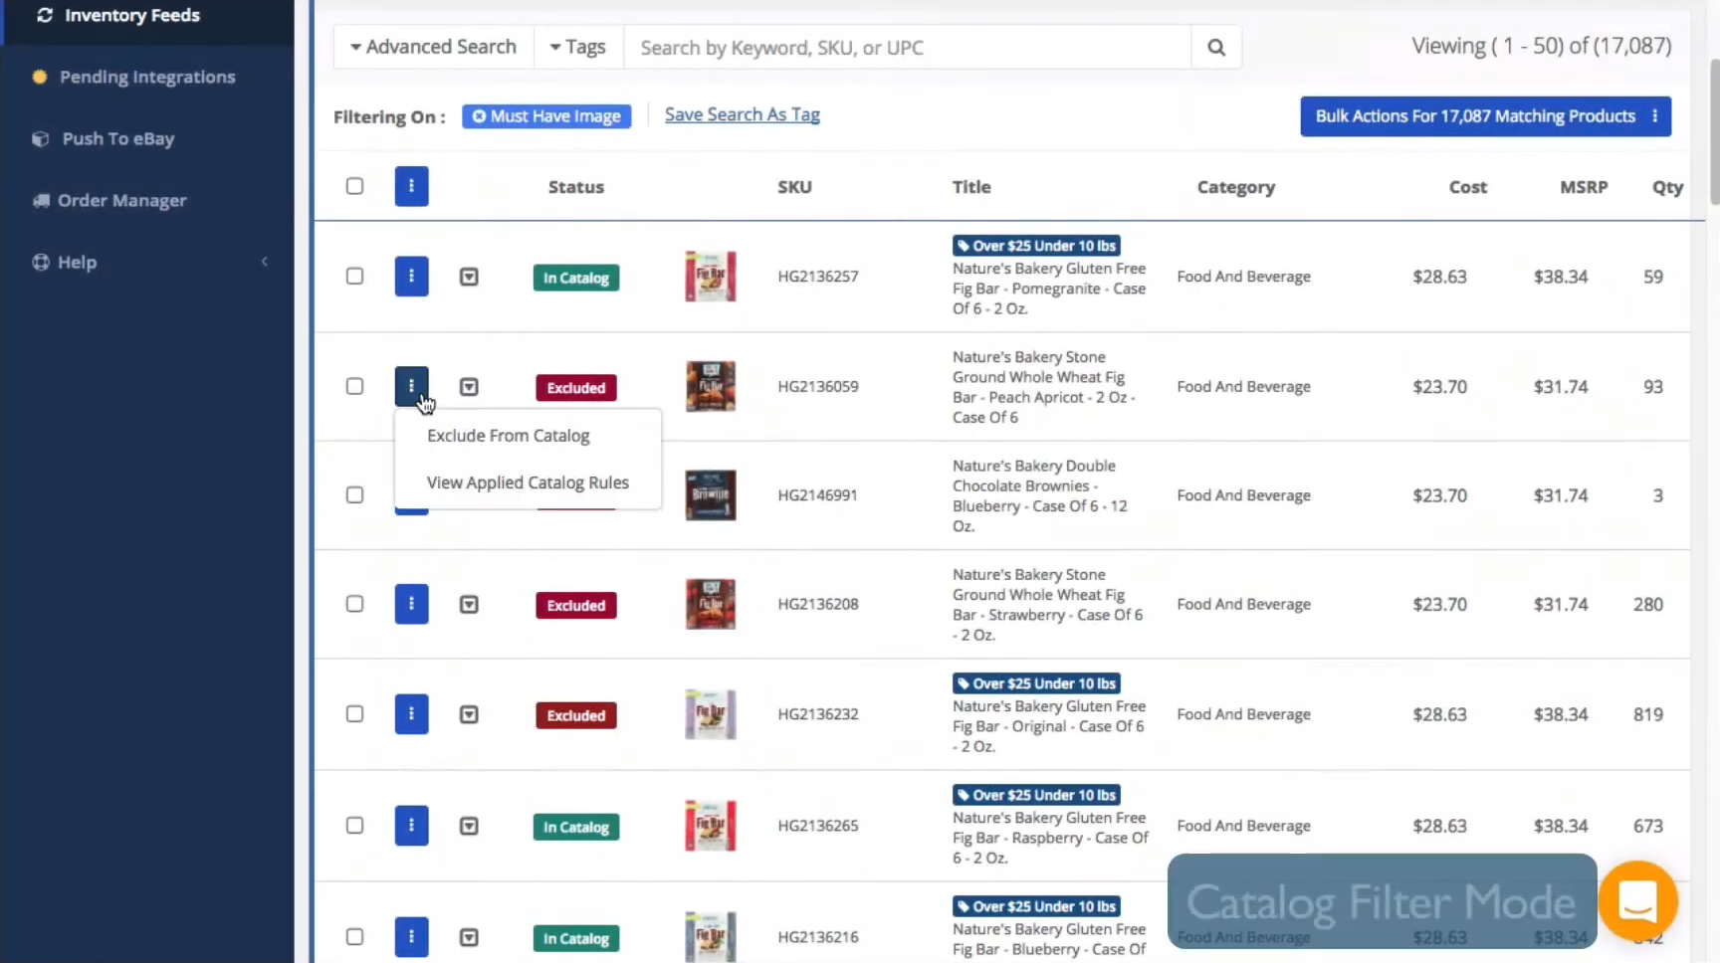Open actions menu for HG2136257 row
Image resolution: width=1720 pixels, height=963 pixels.
[411, 276]
